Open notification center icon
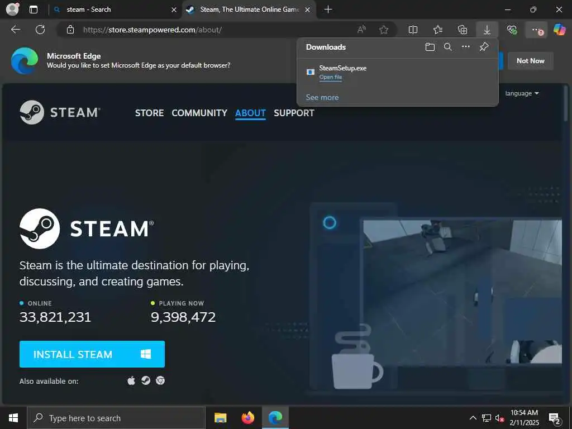 555,418
